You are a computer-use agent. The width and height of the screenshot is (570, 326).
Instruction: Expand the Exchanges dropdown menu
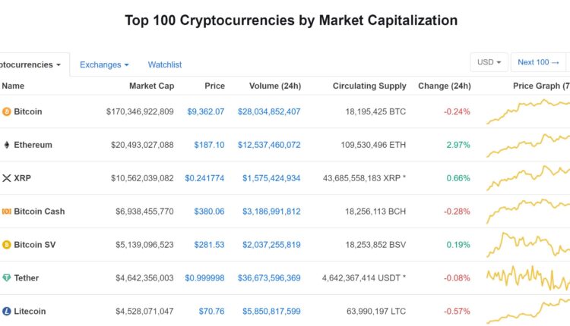pos(104,65)
